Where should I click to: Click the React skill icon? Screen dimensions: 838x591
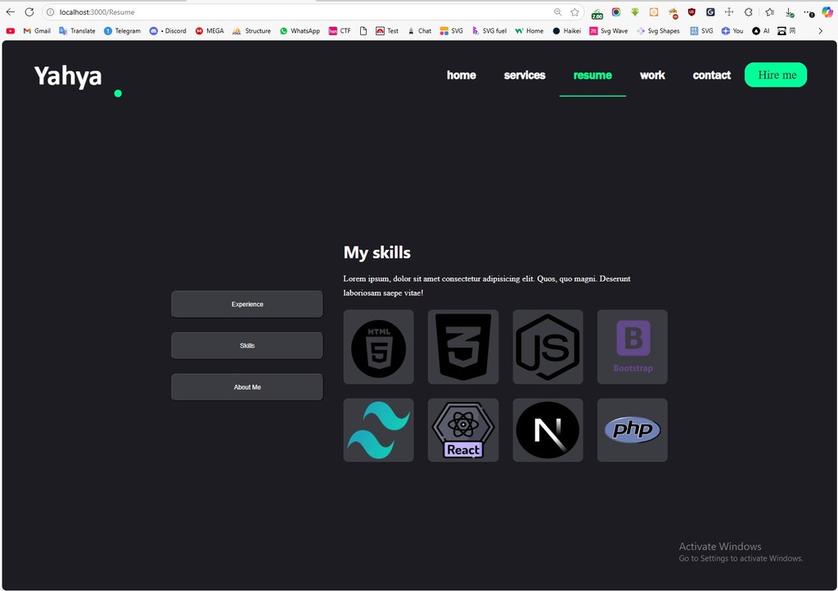point(463,431)
